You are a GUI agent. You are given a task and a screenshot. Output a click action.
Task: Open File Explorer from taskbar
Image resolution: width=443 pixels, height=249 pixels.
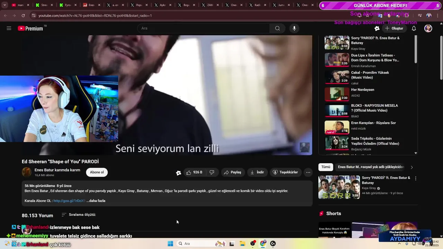(x=242, y=243)
